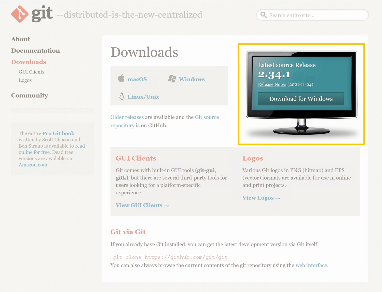Open the Documentation section
Screen dimensions: 382x292
tap(35, 51)
